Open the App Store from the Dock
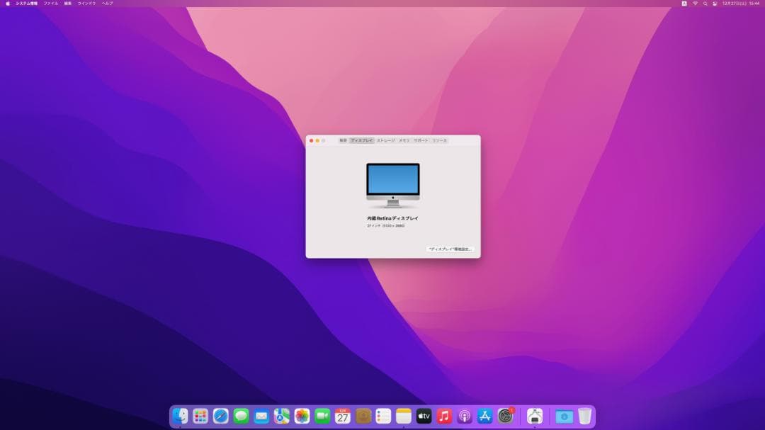765x430 pixels. click(485, 417)
